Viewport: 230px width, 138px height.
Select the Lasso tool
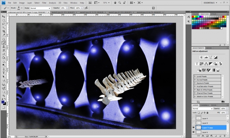click(3, 24)
